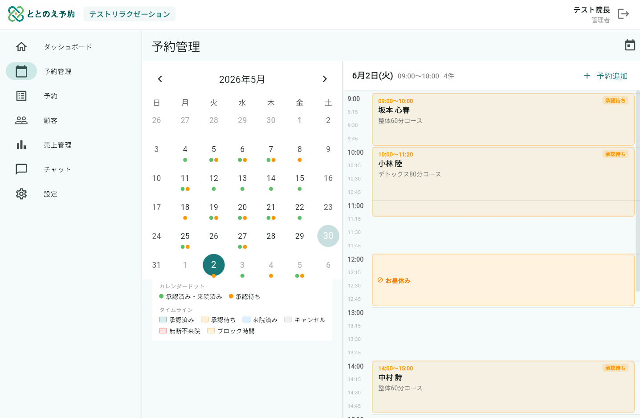The image size is (640, 418).
Task: Open the 小林 陸 デトックス80分コース reservation
Action: [x=503, y=182]
